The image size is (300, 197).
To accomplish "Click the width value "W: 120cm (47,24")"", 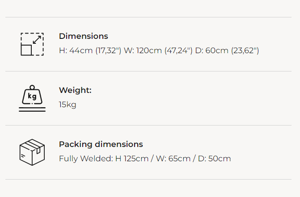I will (x=158, y=50).
